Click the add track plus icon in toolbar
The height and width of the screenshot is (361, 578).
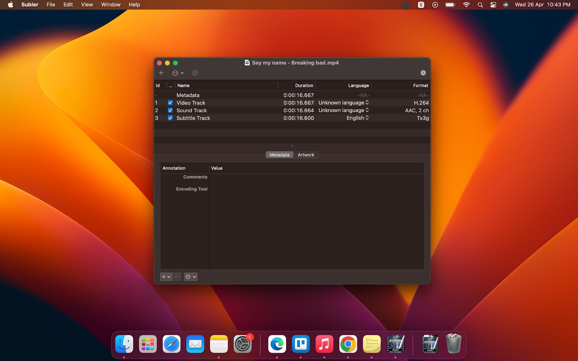click(161, 73)
